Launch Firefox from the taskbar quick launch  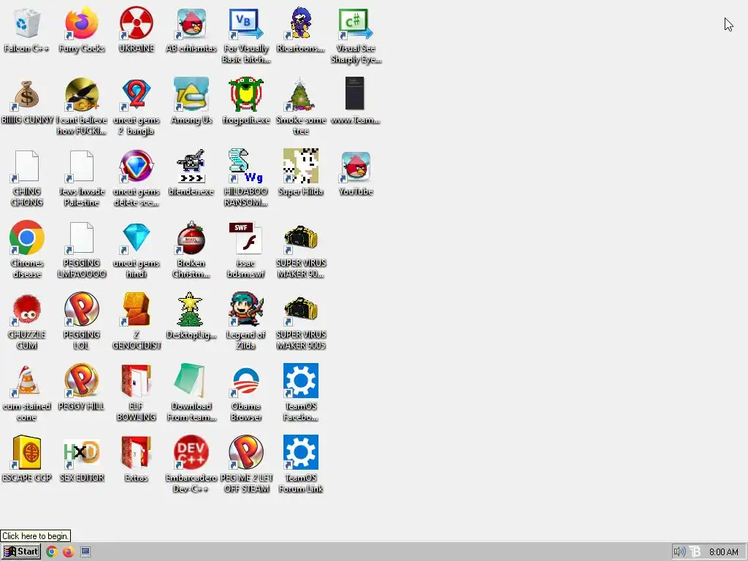tap(68, 552)
